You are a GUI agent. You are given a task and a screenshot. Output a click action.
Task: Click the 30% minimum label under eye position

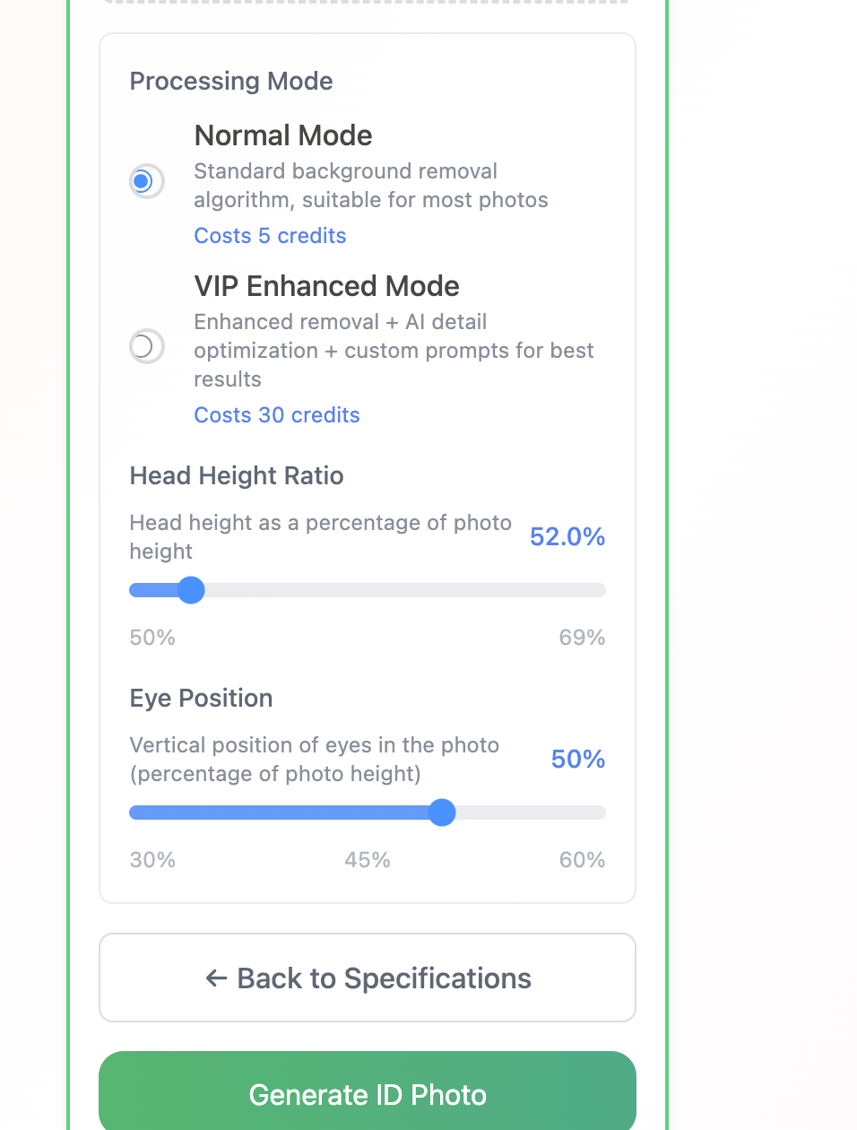[152, 859]
